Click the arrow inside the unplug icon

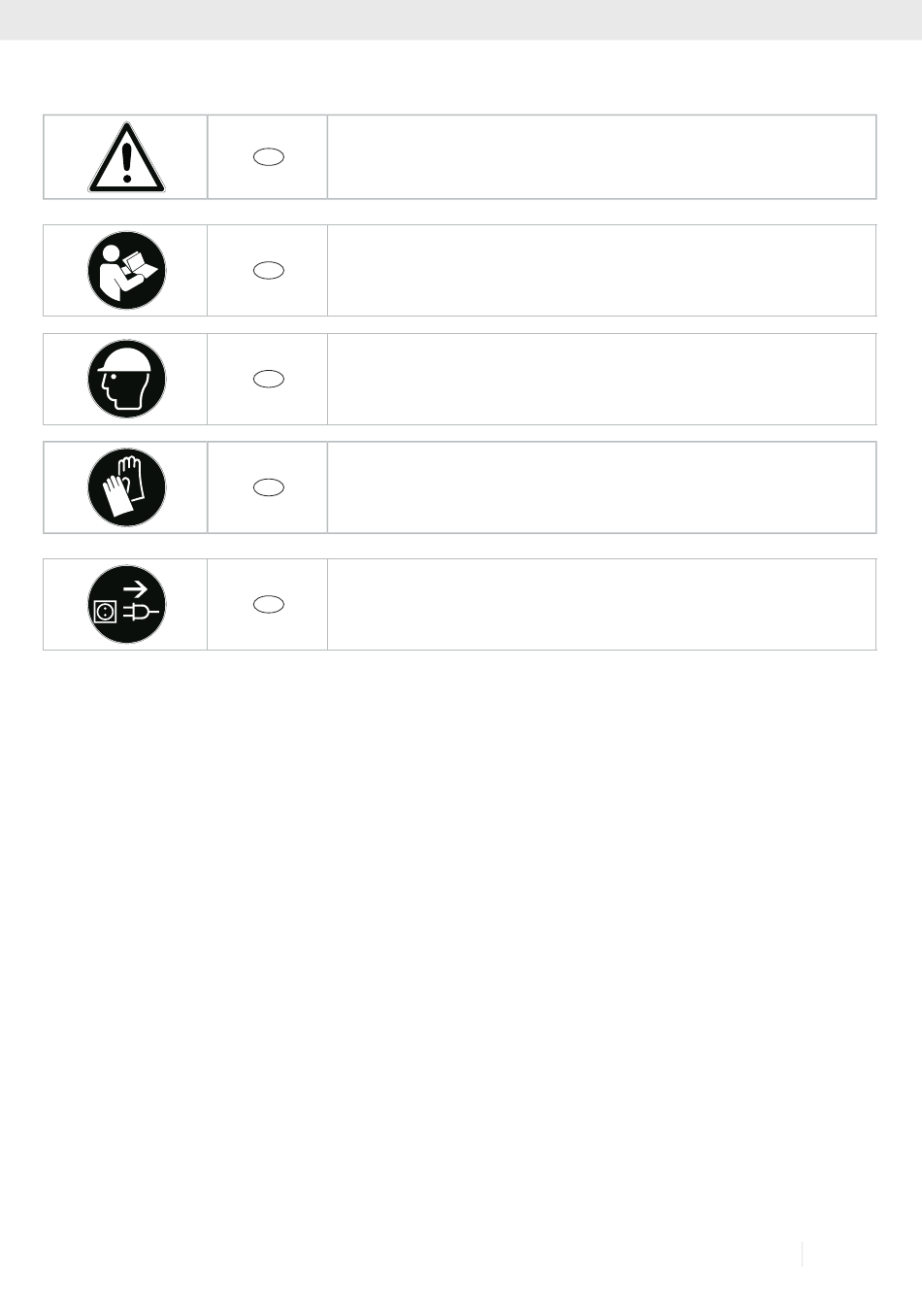click(136, 588)
